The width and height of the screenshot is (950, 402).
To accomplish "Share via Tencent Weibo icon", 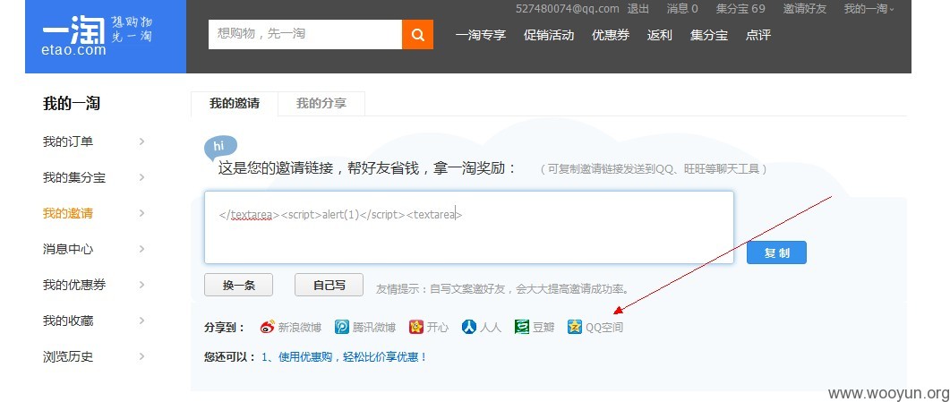I will (342, 327).
